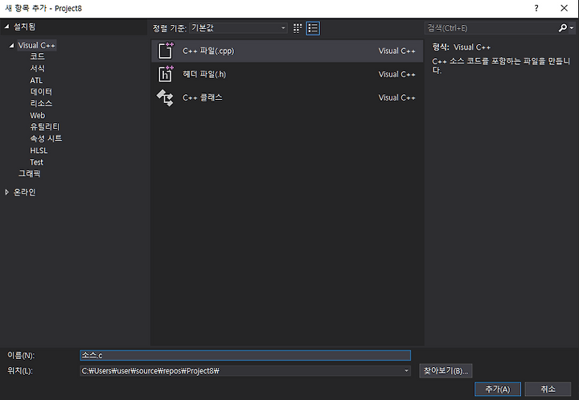Click Visual C++ type in C++ 클래스 row

click(397, 97)
